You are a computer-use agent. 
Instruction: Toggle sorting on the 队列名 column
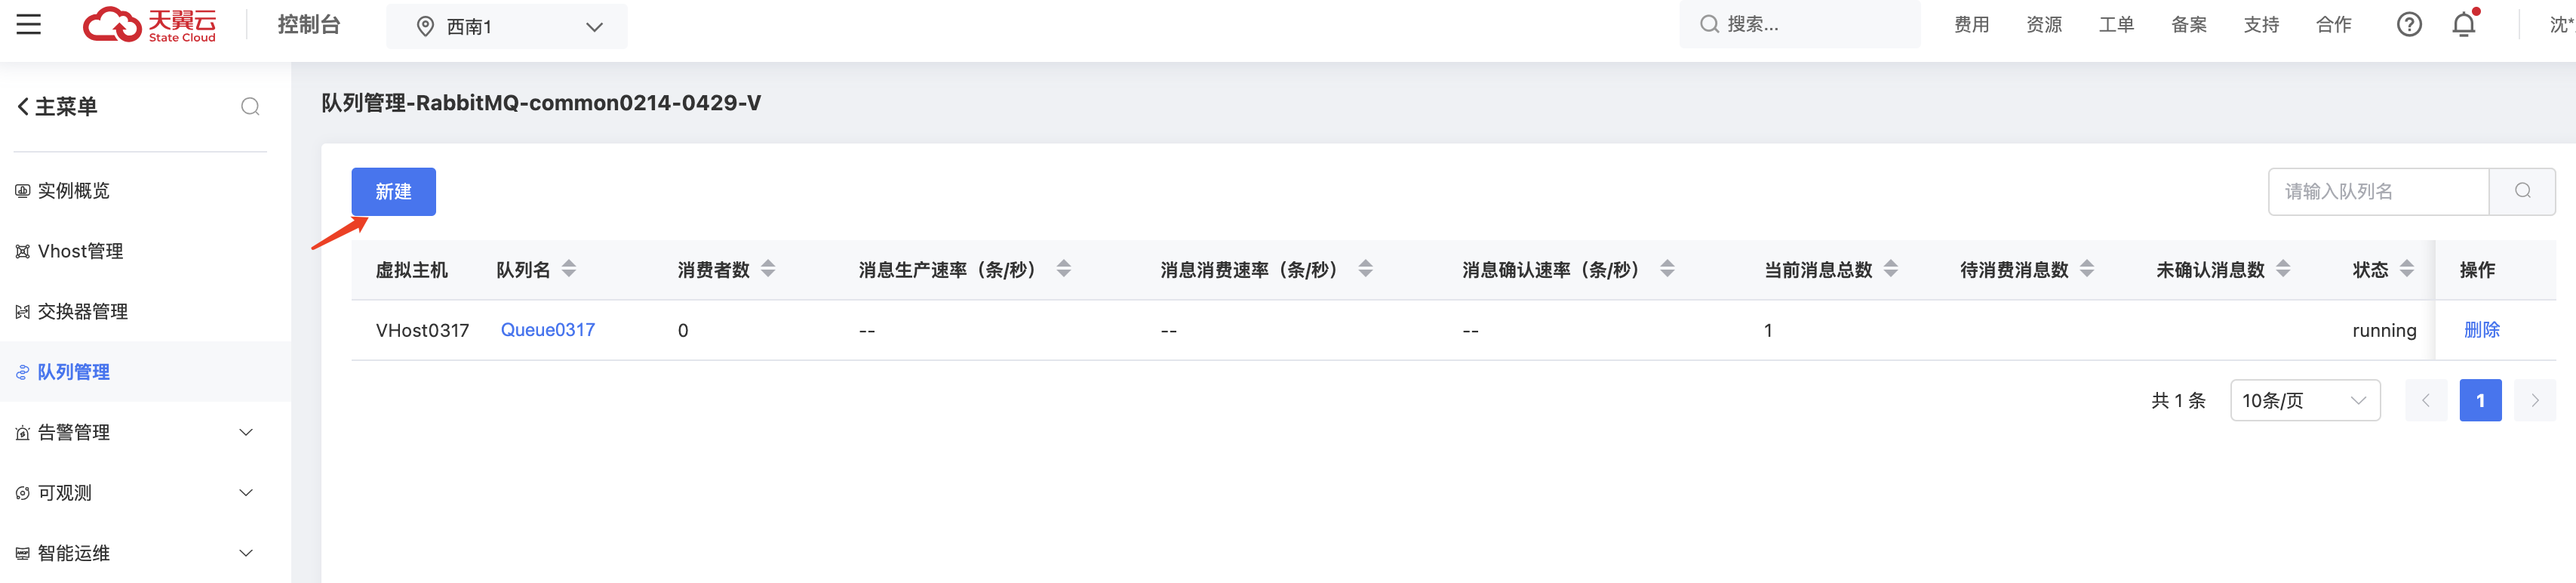(x=568, y=268)
